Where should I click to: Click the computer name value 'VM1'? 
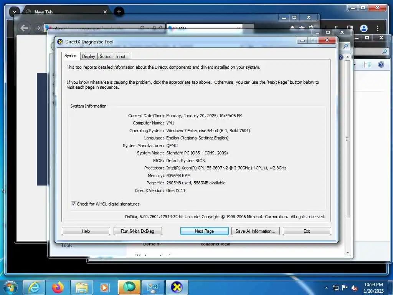170,123
